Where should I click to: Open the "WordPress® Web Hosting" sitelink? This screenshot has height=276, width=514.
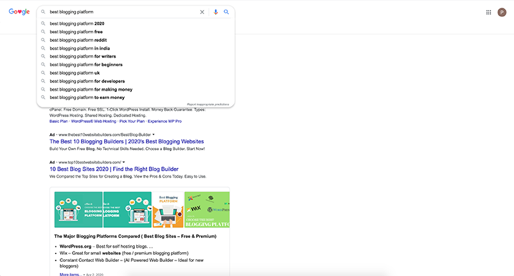click(x=94, y=121)
